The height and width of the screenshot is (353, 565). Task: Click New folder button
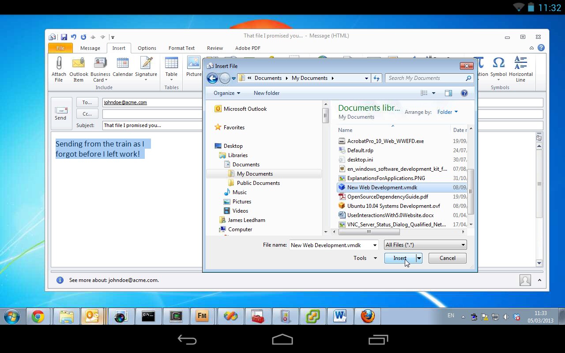(266, 93)
